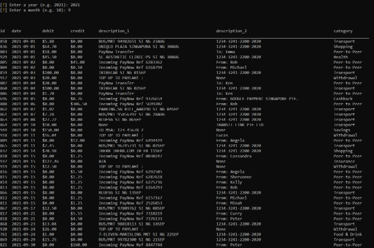Click the 'From: Cassandra' cell
Image resolution: width=374 pixels, height=248 pixels.
[x=233, y=156]
